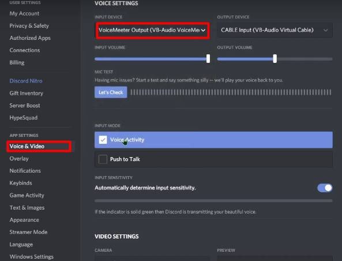Image resolution: width=342 pixels, height=261 pixels.
Task: Open Privacy & Safety settings
Action: click(29, 26)
